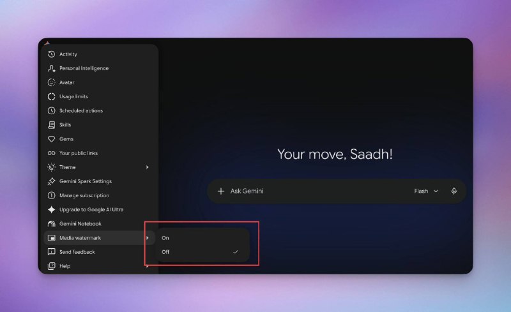511x312 pixels.
Task: Go to Skills
Action: click(x=99, y=124)
